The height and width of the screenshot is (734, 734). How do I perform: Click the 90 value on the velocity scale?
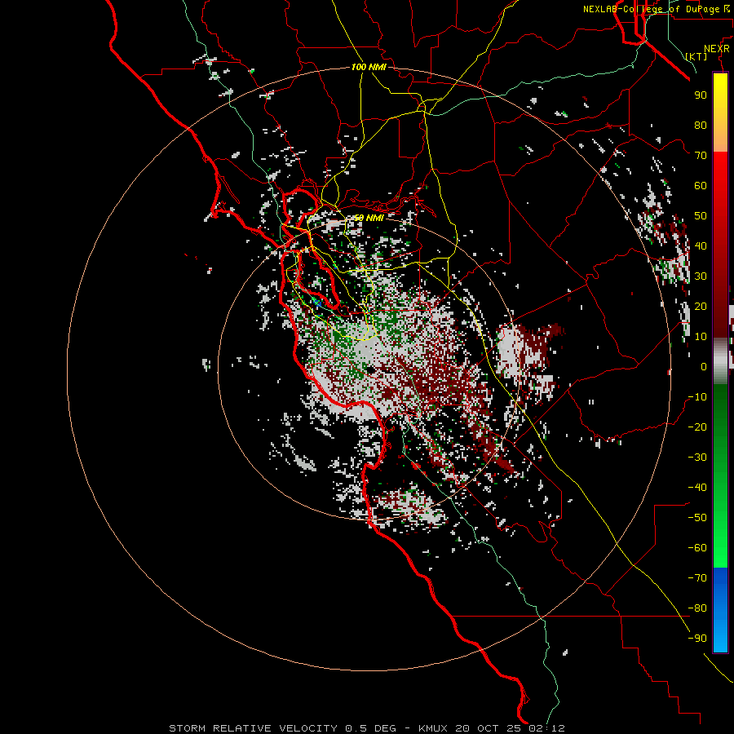(x=701, y=95)
